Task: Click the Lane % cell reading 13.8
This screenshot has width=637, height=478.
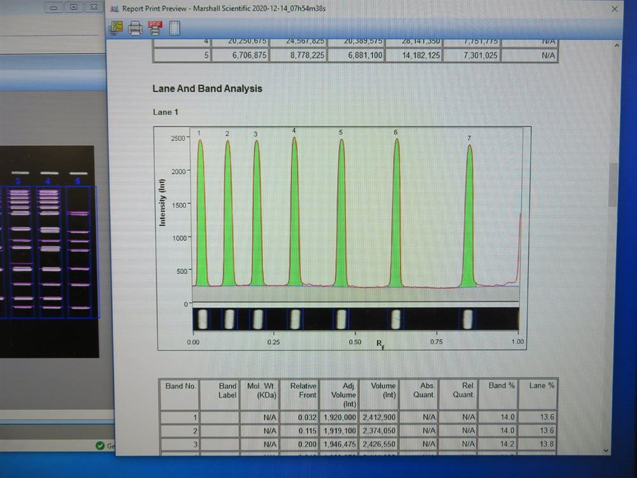Action: point(537,444)
